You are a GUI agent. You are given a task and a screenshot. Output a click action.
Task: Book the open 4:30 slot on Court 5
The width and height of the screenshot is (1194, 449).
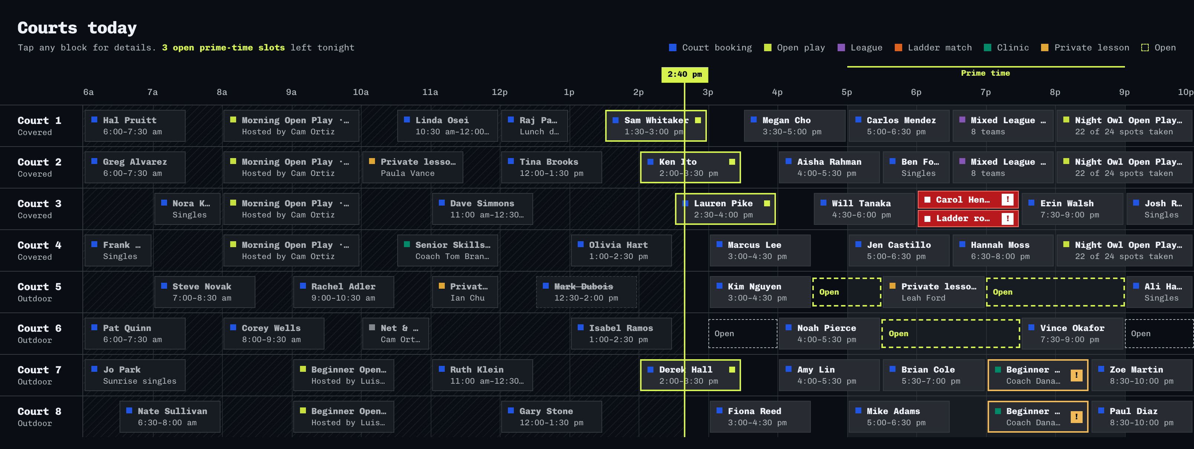click(x=847, y=292)
